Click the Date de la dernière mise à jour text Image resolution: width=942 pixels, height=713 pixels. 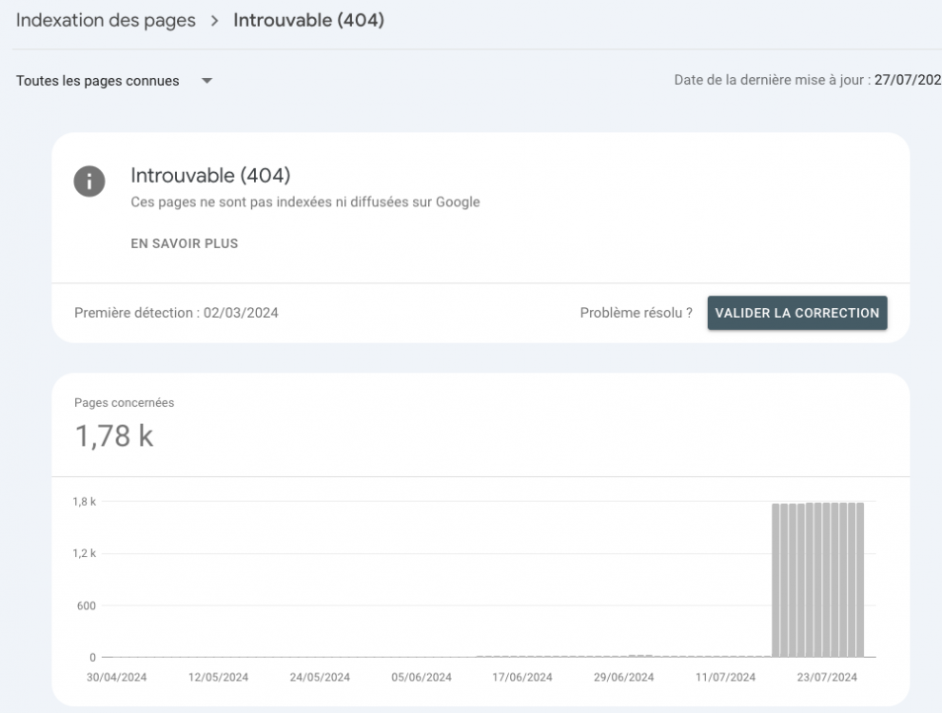(808, 80)
